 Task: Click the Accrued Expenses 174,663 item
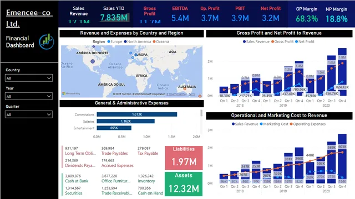tap(117, 163)
